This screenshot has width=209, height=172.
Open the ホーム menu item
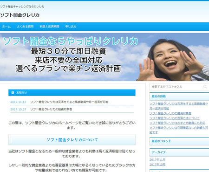coord(7,27)
